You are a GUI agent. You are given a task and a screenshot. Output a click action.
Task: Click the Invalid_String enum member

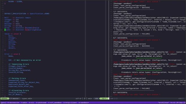[x=16, y=72]
